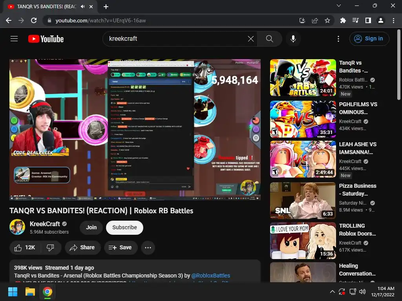This screenshot has height=301, width=402.
Task: Join the KreekCraft channel membership
Action: tap(91, 227)
